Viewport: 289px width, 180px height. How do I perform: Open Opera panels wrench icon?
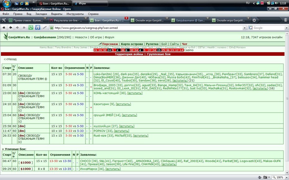(x=4, y=20)
